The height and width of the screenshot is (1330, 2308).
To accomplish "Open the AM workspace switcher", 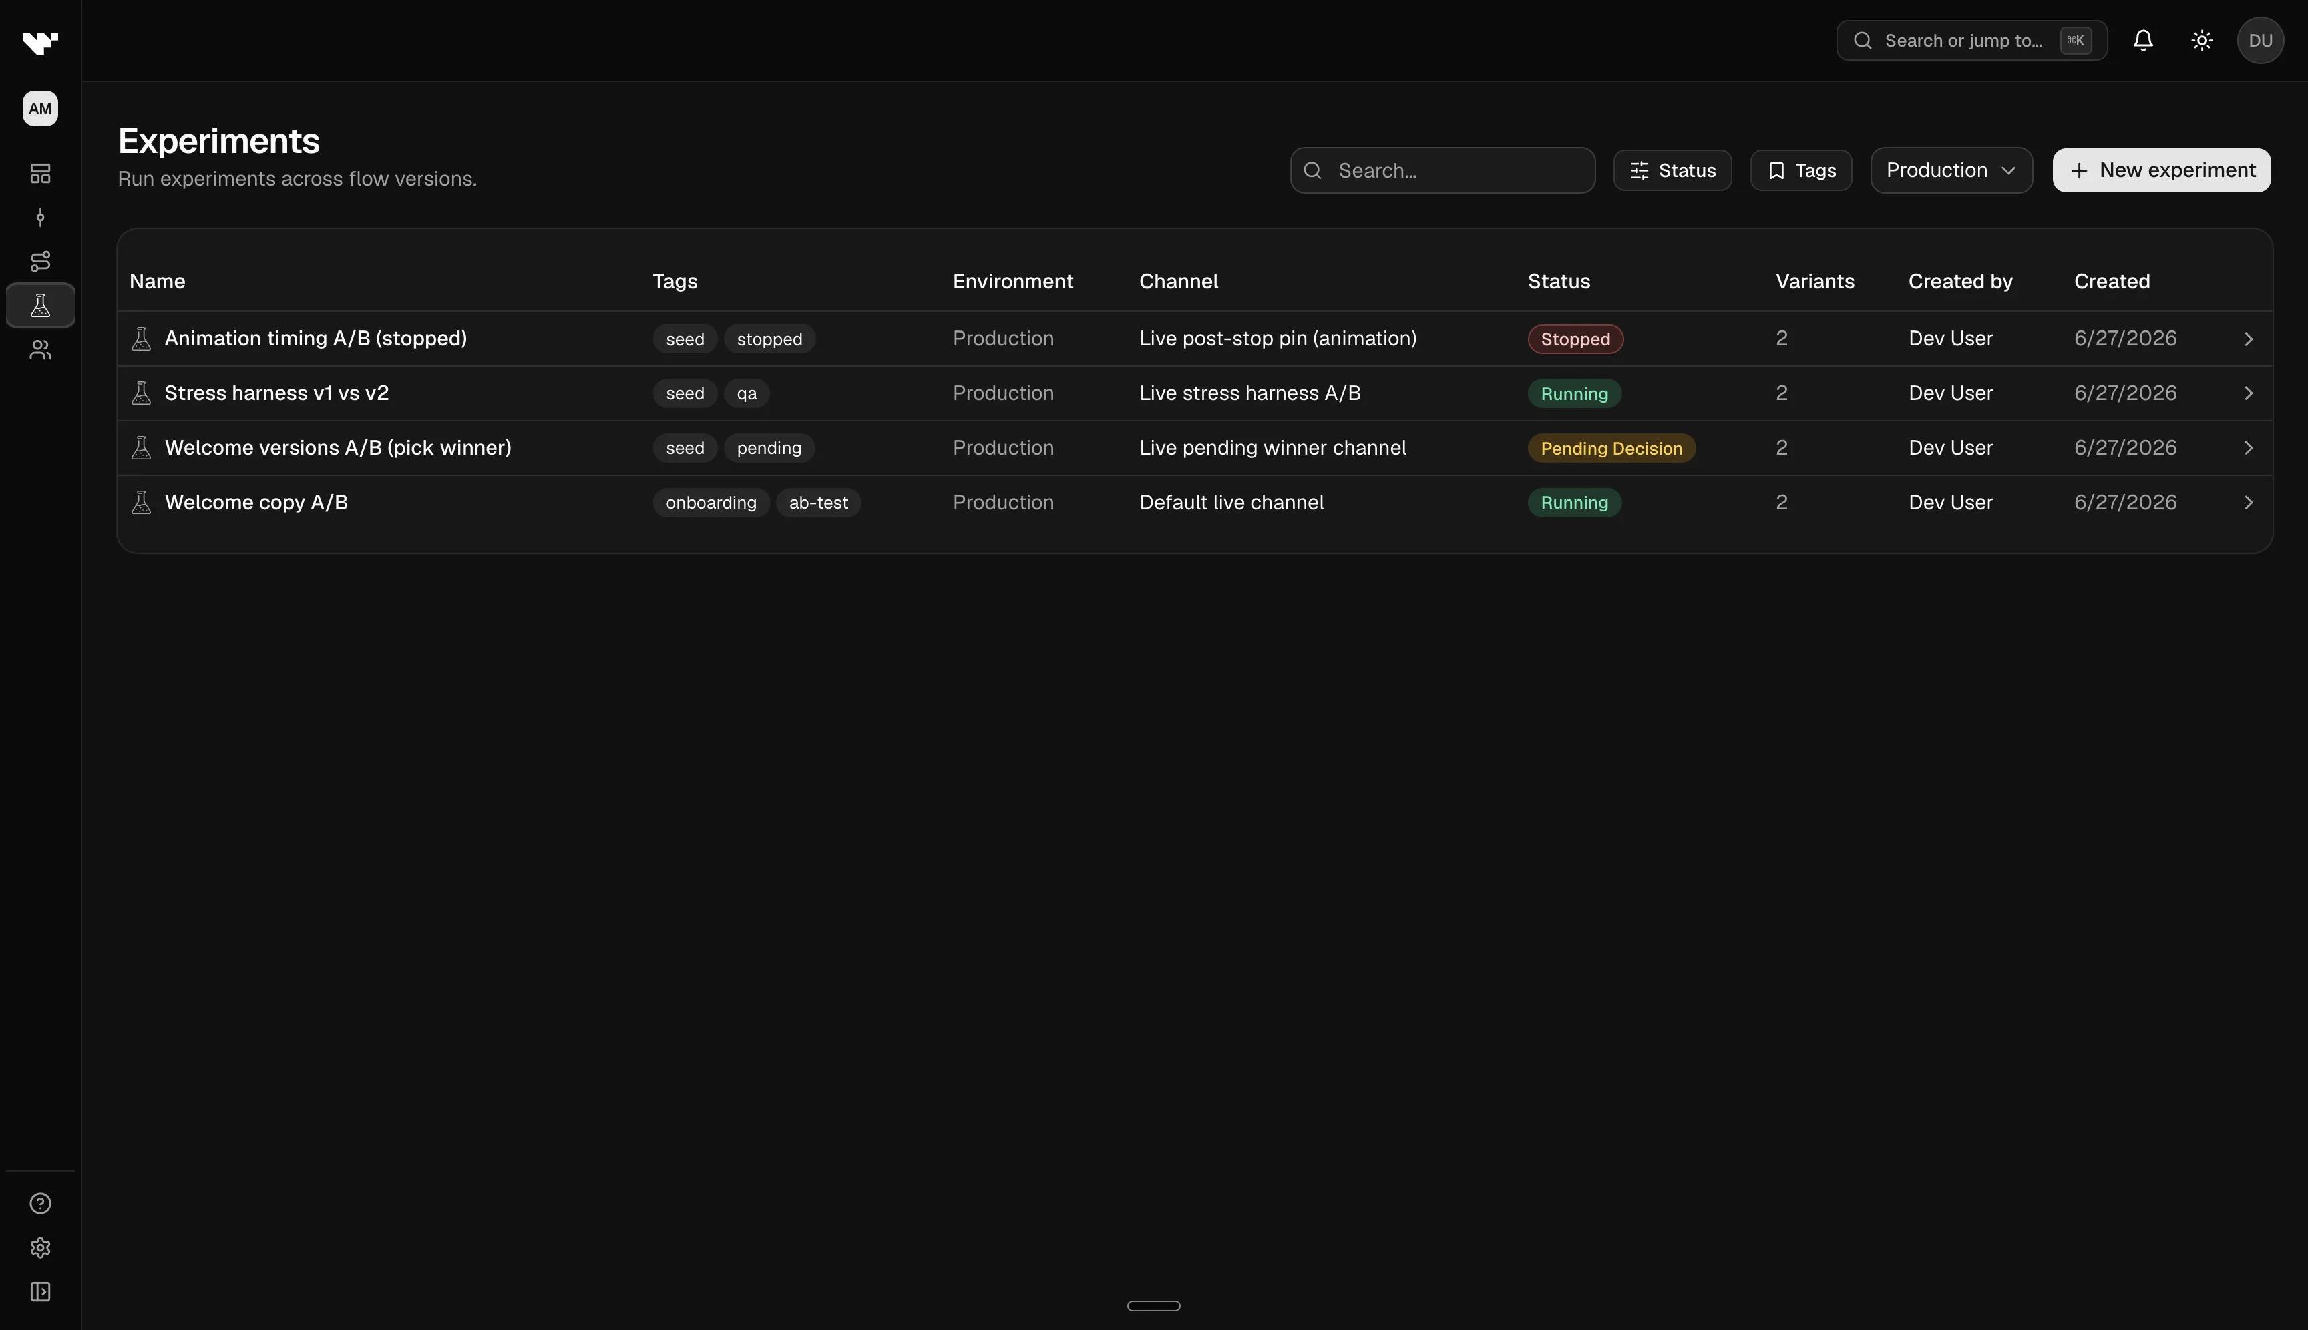I will (40, 107).
